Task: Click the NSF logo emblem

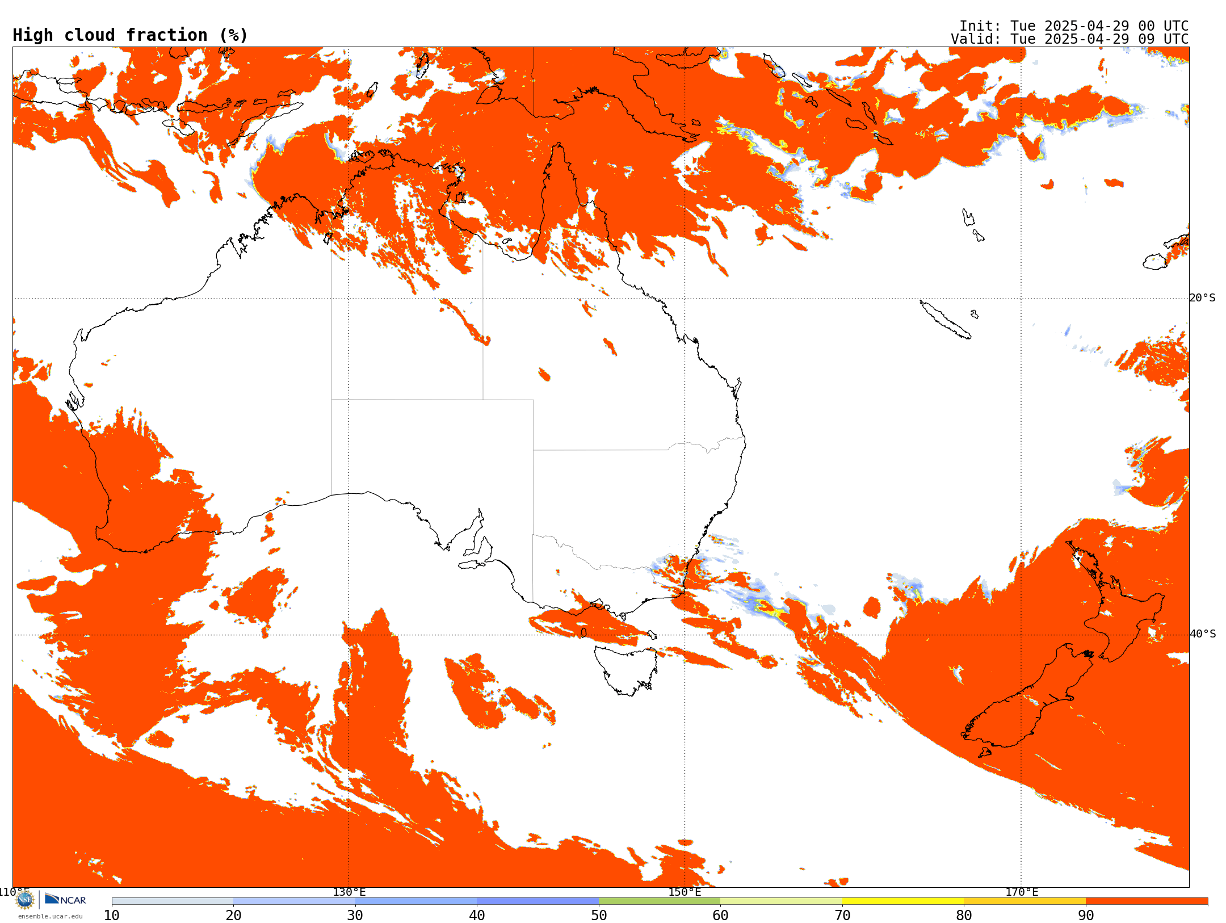Action: tap(25, 900)
